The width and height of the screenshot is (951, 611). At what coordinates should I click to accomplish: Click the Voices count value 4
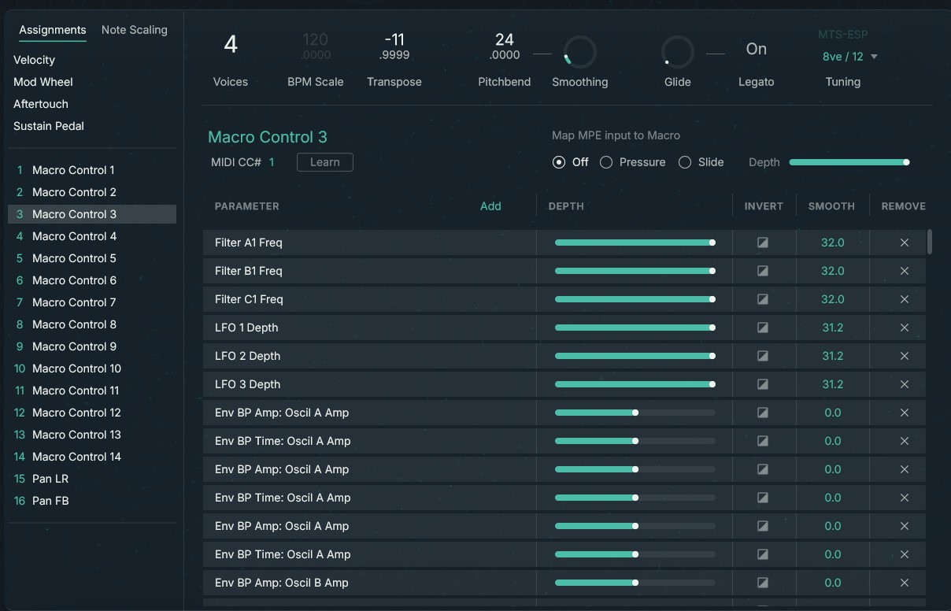point(231,45)
